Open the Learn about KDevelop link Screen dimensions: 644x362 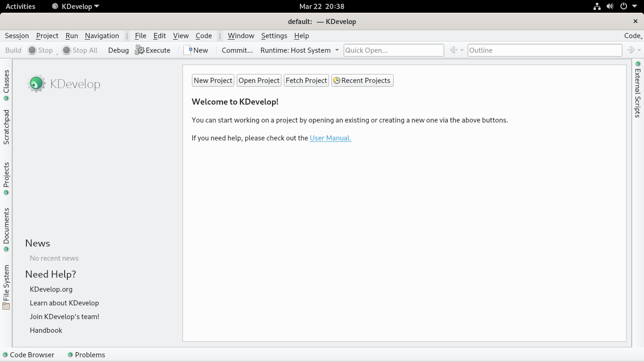(x=64, y=303)
